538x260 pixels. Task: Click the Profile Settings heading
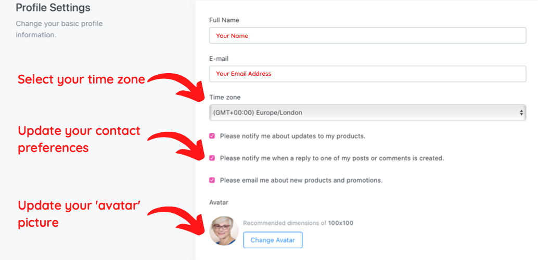click(x=53, y=8)
